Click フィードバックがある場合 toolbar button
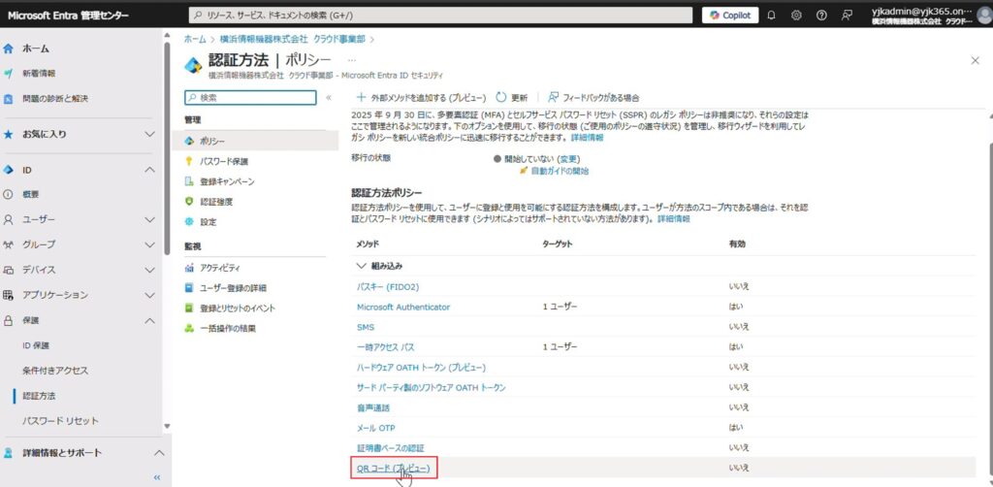This screenshot has width=993, height=487. 593,98
